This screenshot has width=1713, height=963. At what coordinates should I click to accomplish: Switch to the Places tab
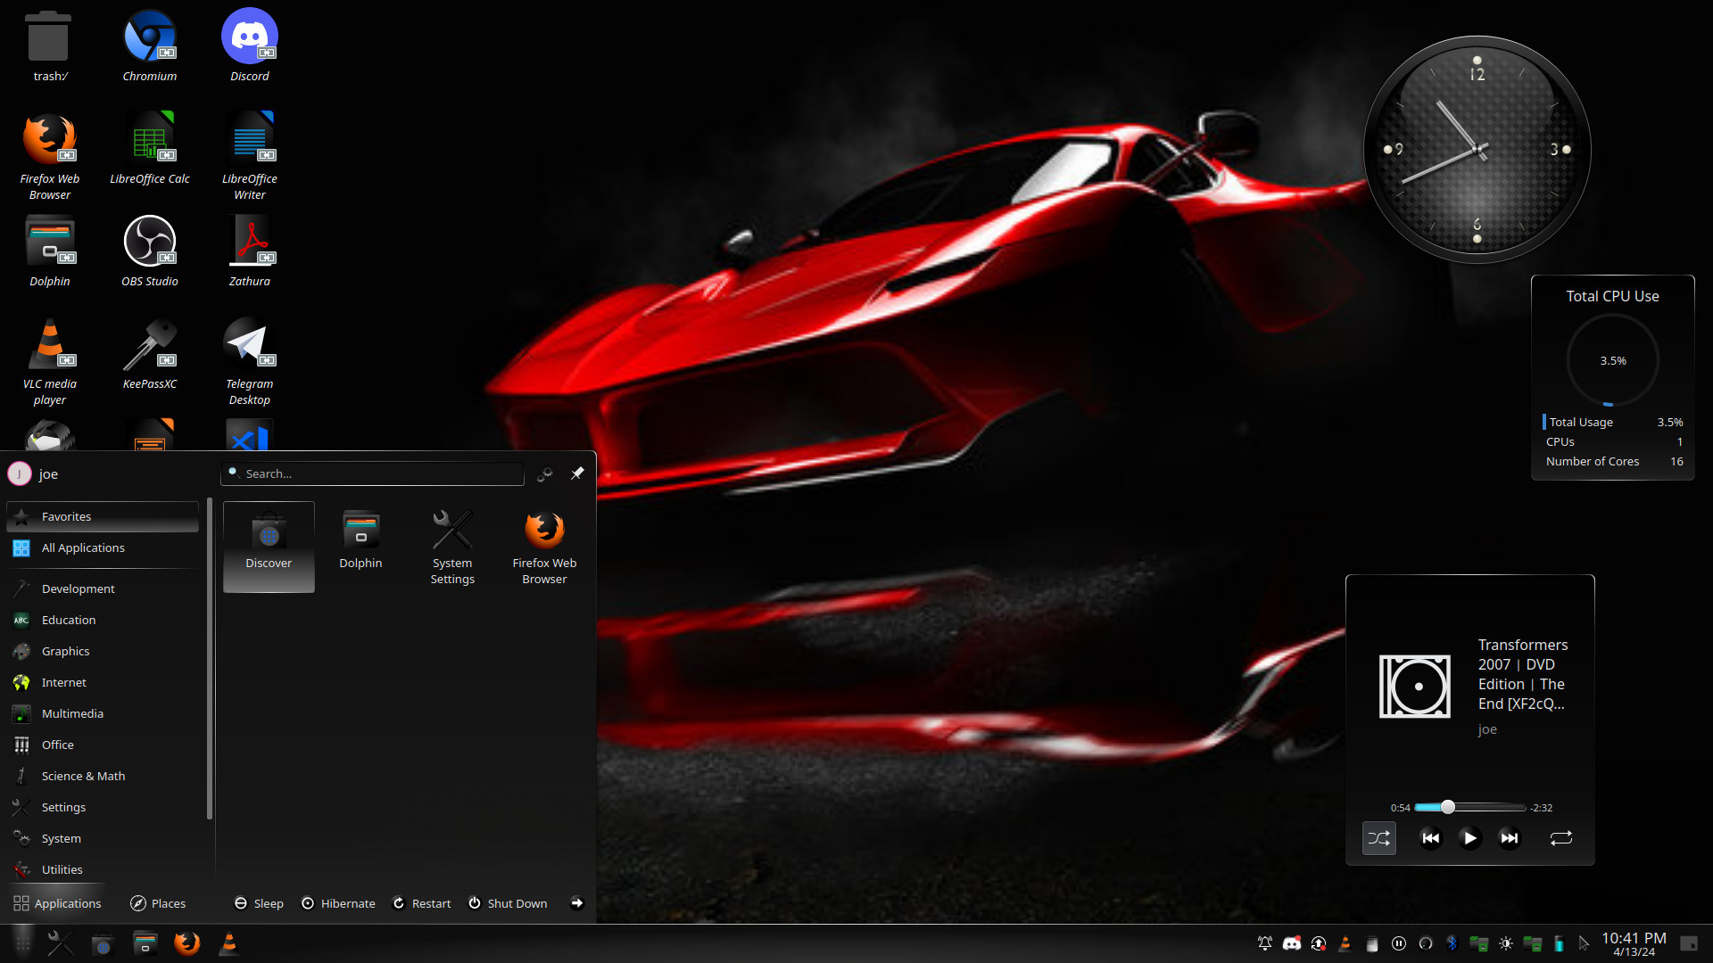(x=158, y=902)
